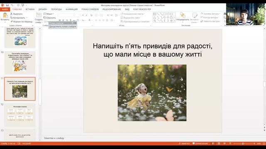The height and width of the screenshot is (149, 266).
Task: Click the underline Ч formatting button
Action: click(67, 20)
